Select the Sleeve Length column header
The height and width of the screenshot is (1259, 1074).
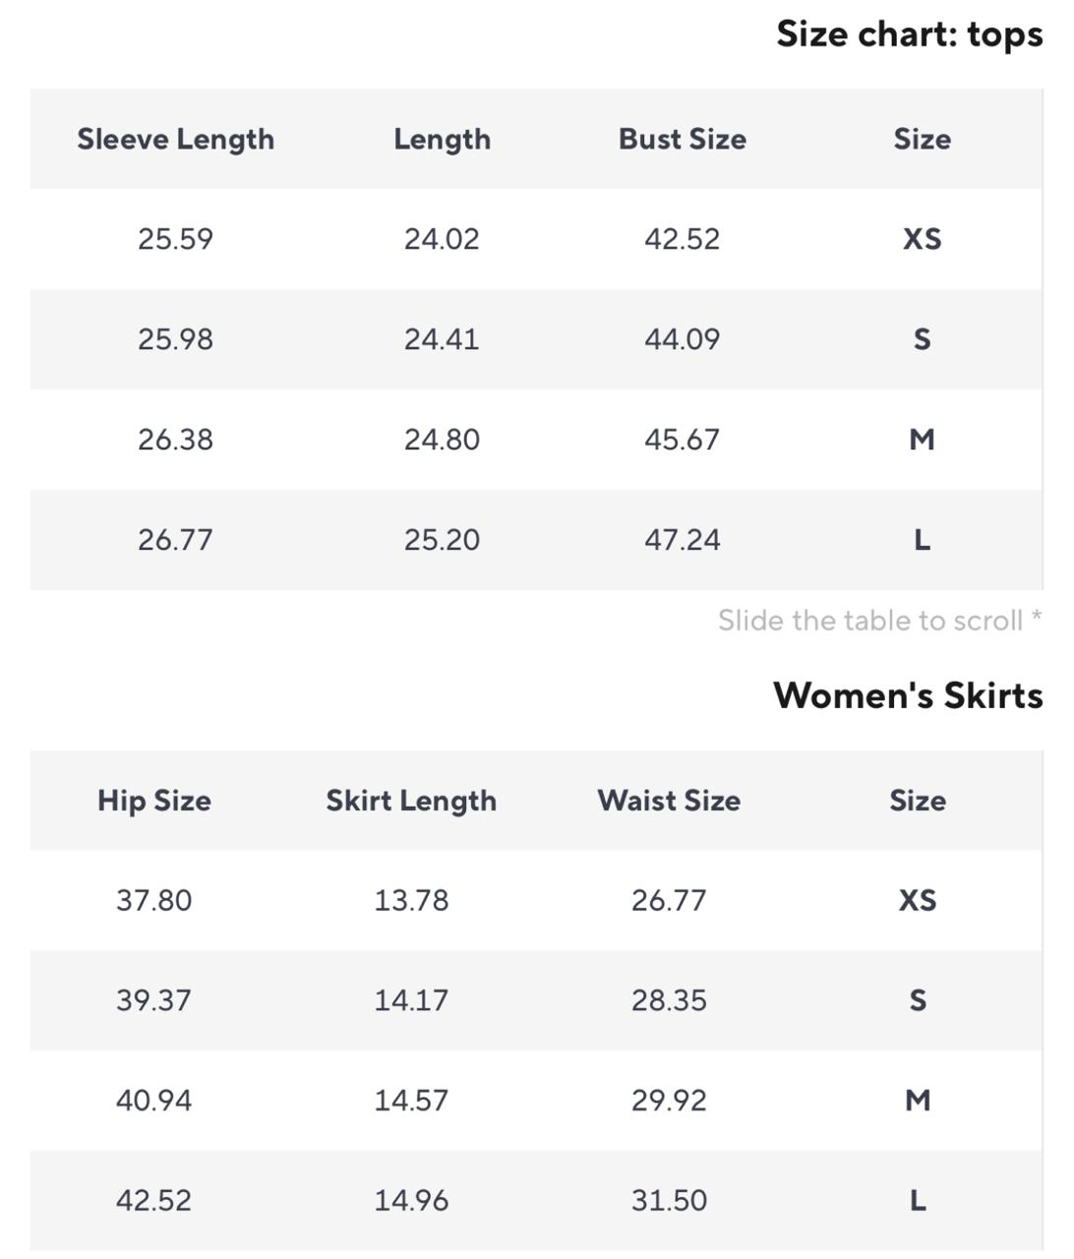point(176,140)
